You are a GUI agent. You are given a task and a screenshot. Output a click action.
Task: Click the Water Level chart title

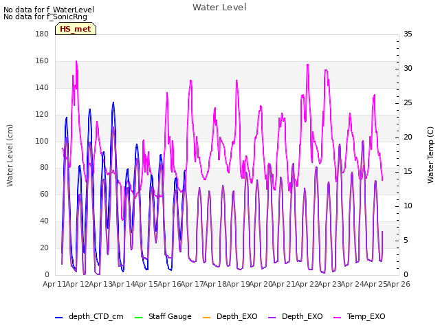coord(219,8)
